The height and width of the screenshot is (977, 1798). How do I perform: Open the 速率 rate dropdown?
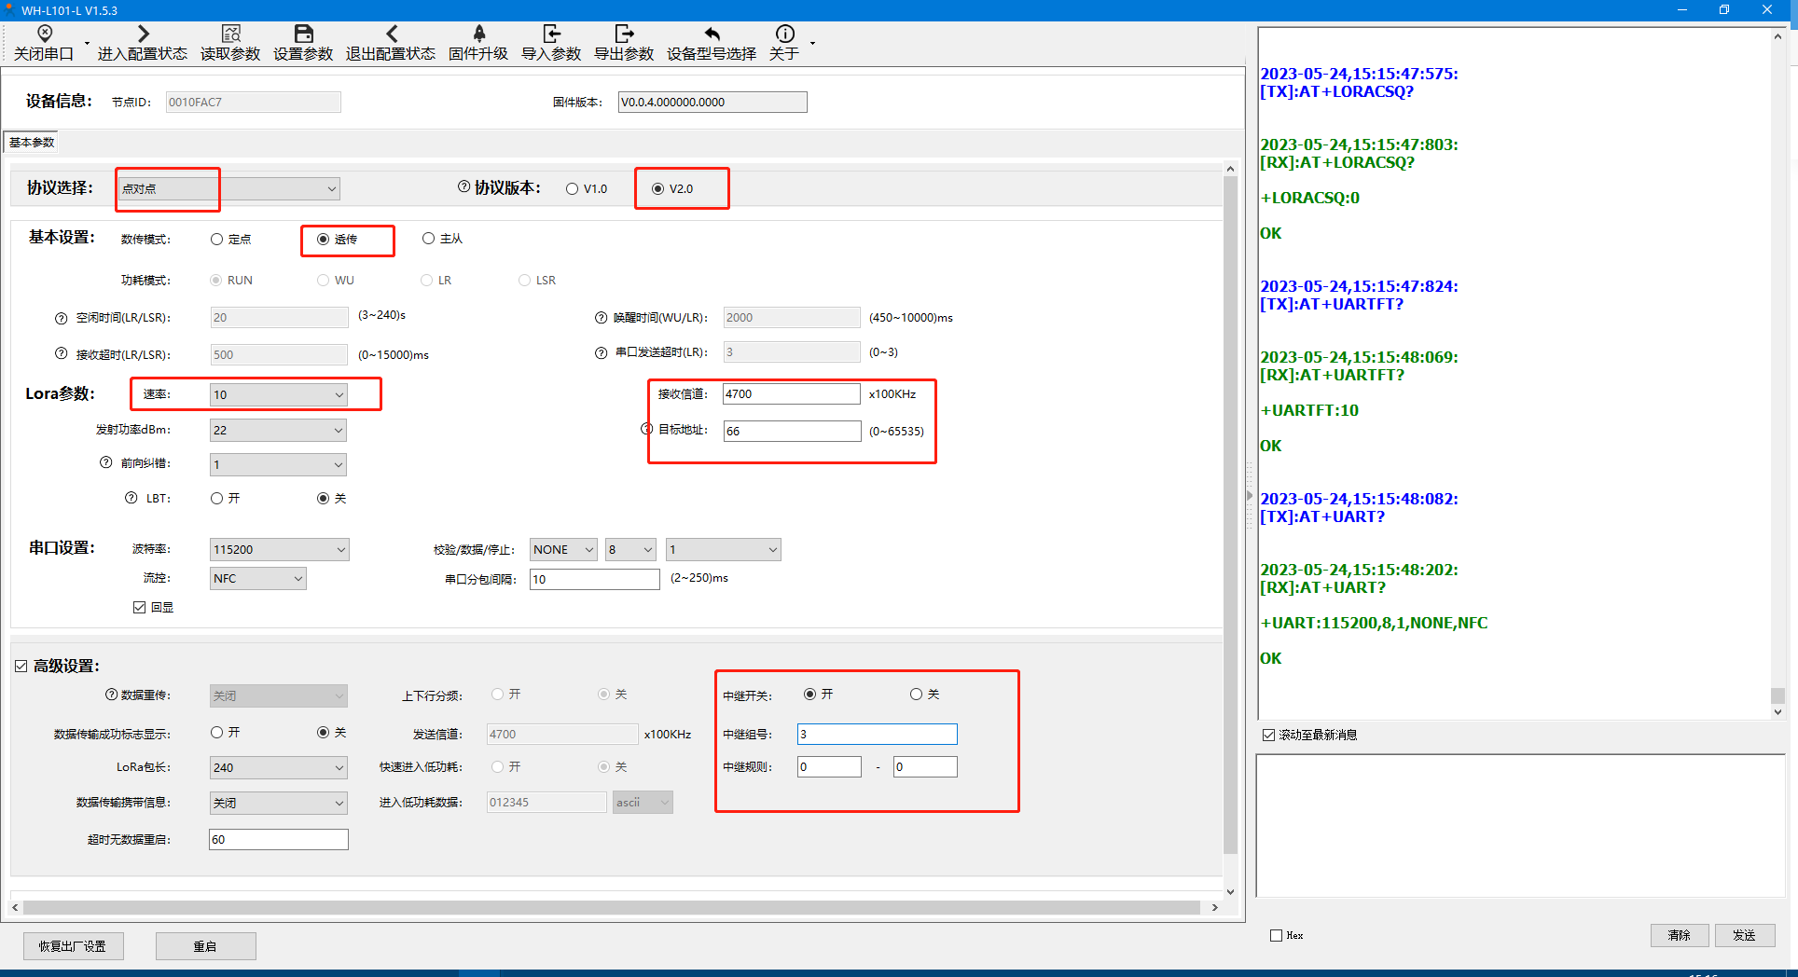pyautogui.click(x=278, y=395)
